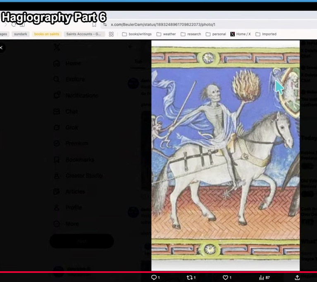Select the Top tab behind overlay

(x=138, y=61)
